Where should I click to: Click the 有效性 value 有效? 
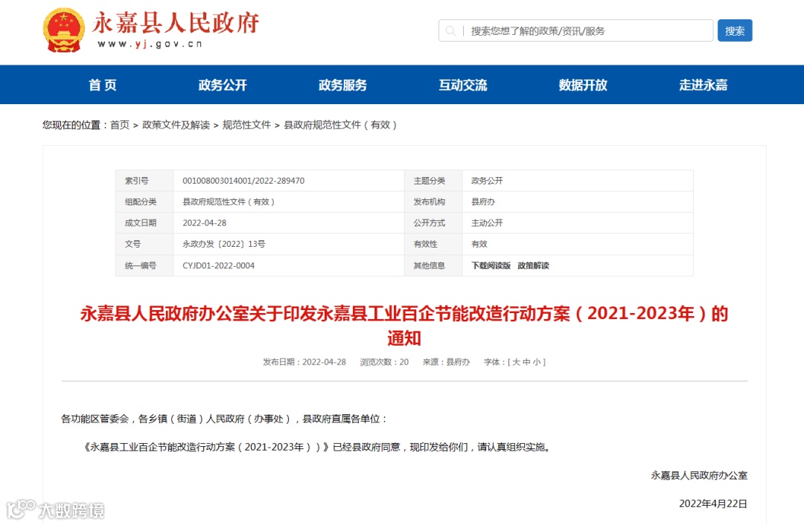[x=479, y=245]
